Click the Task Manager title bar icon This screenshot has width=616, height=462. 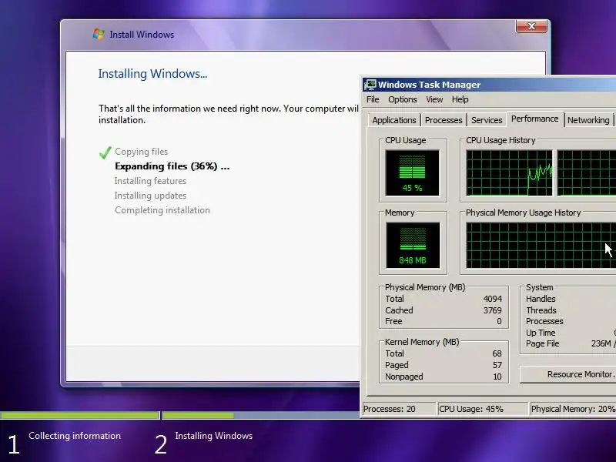coord(370,85)
